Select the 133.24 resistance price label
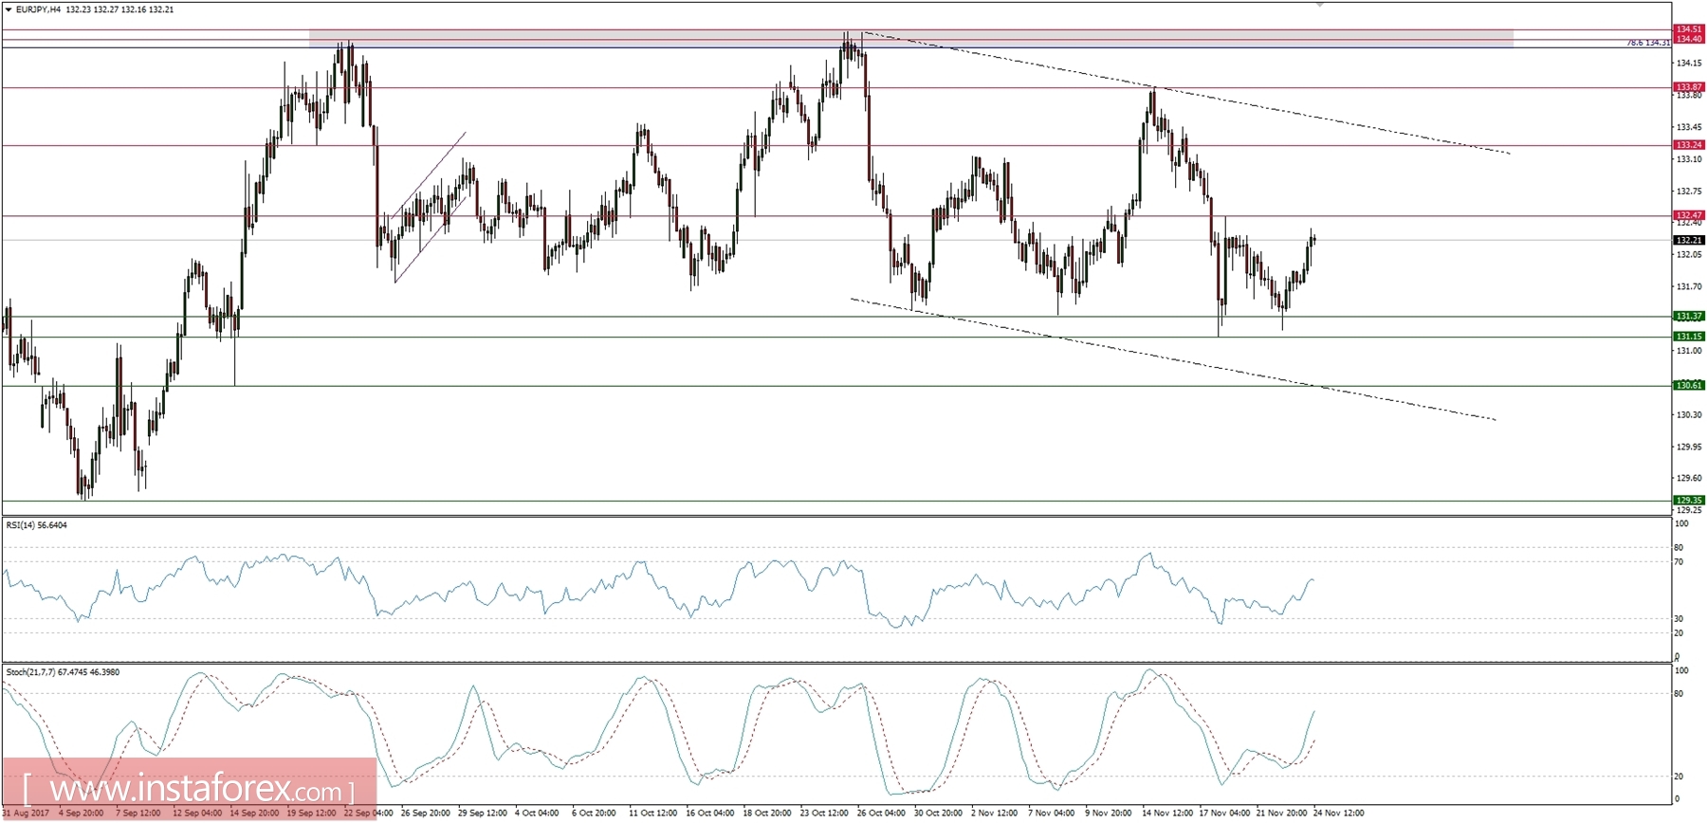1707x823 pixels. click(x=1688, y=145)
